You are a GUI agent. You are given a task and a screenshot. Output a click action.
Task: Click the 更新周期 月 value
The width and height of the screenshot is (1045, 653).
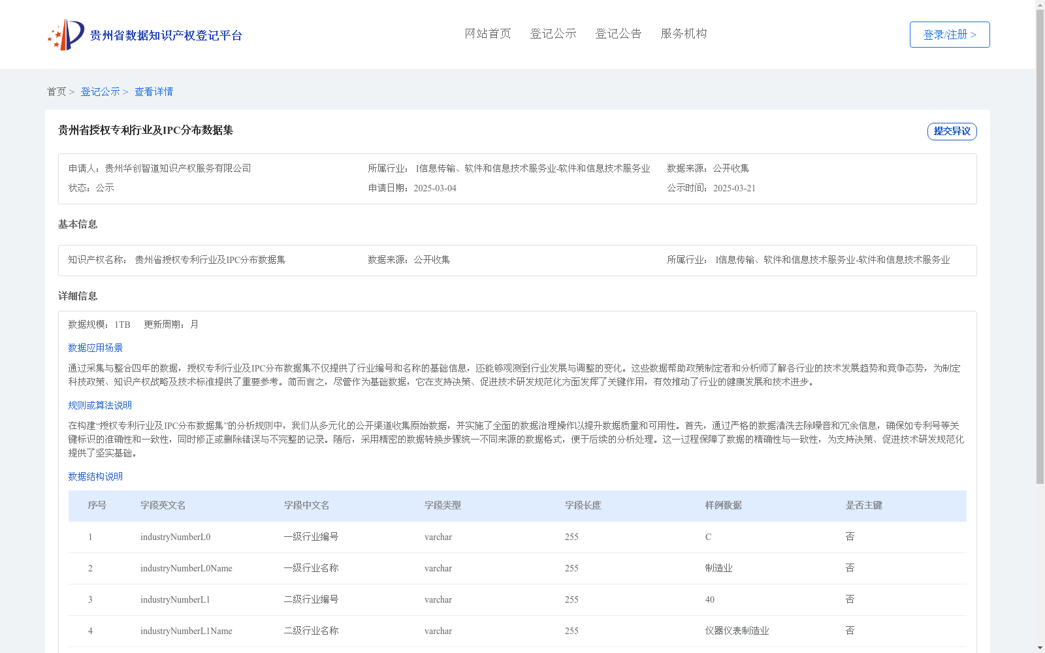point(194,325)
